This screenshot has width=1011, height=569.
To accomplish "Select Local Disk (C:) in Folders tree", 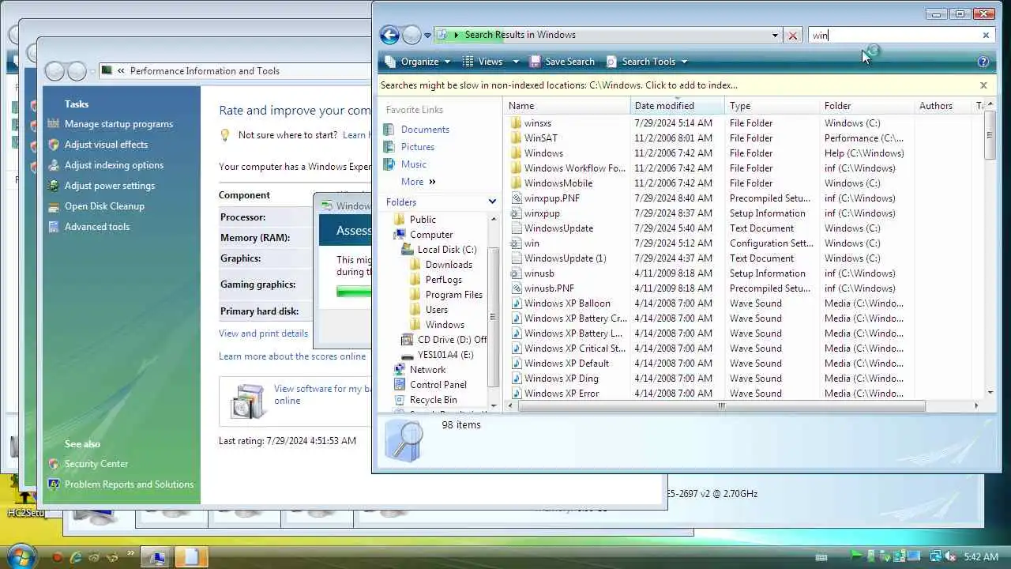I will click(447, 250).
